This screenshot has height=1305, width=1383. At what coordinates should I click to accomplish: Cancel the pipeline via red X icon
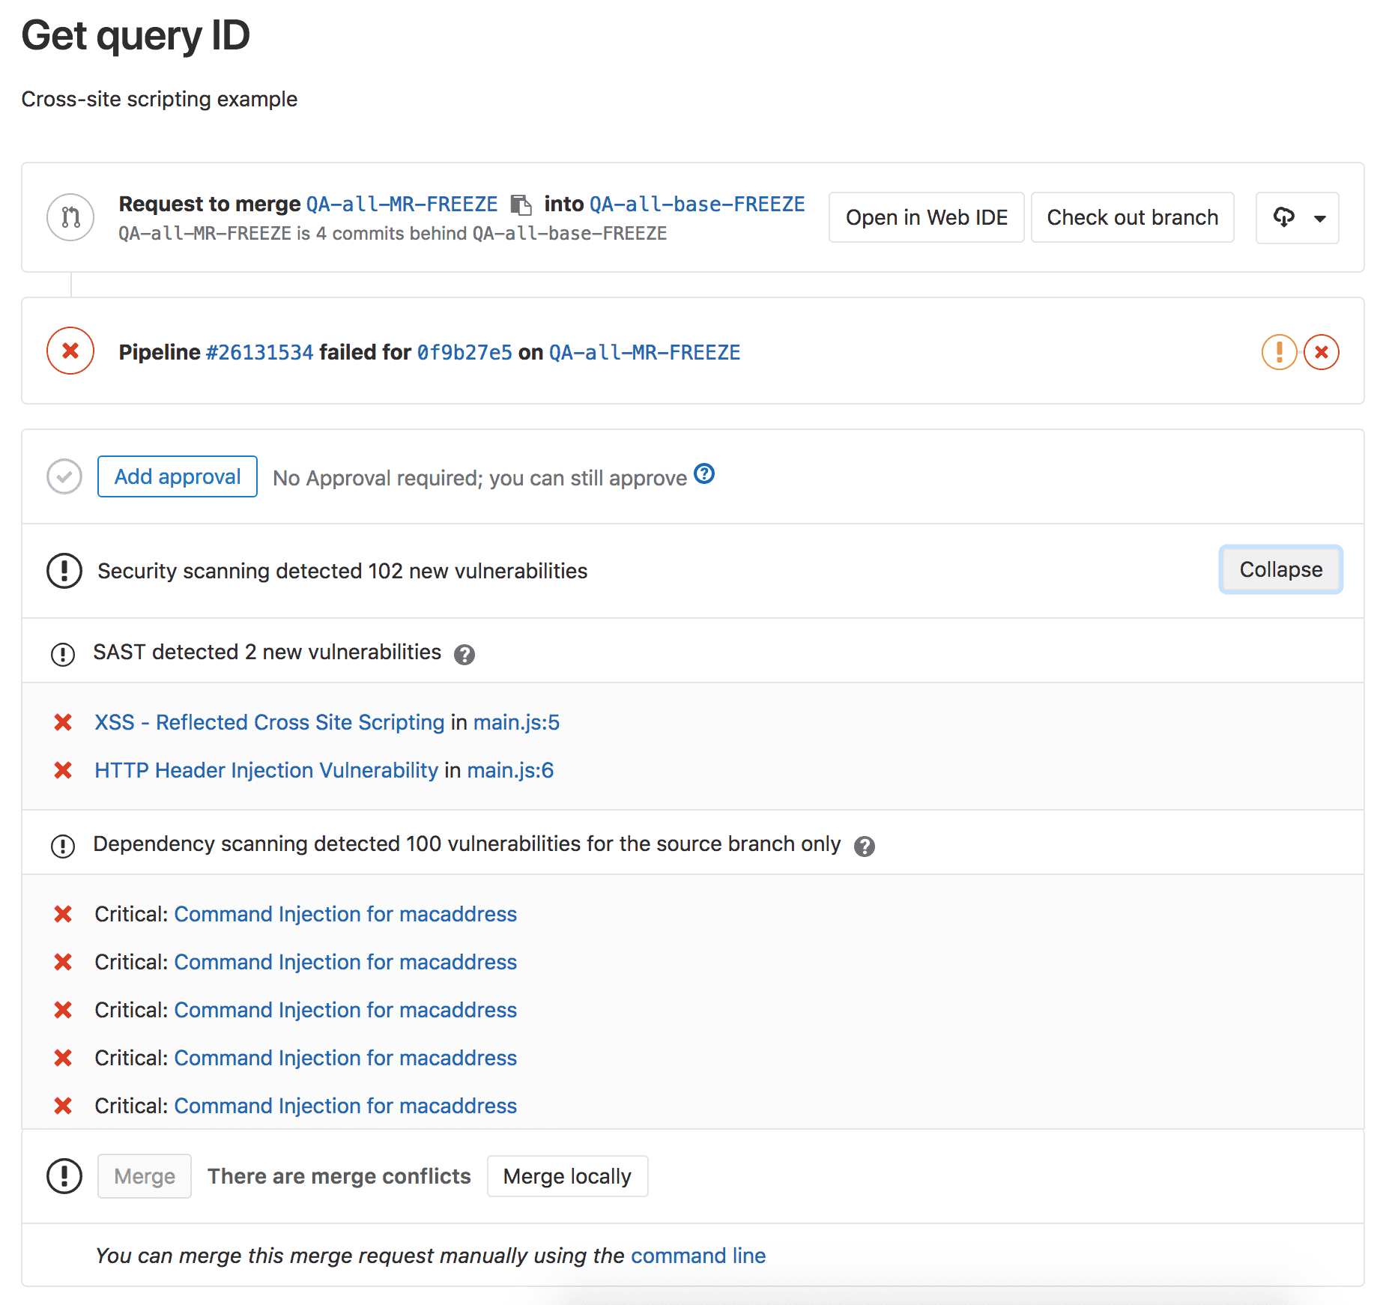click(1322, 351)
